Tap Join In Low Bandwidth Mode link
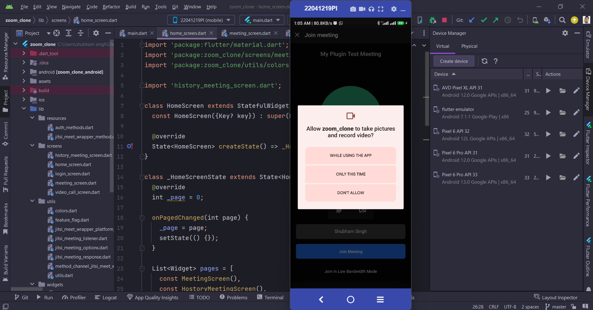The height and width of the screenshot is (310, 593). 351,271
